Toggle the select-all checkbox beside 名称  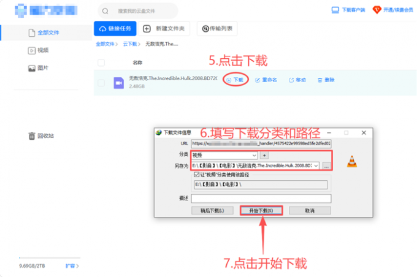tap(101, 63)
